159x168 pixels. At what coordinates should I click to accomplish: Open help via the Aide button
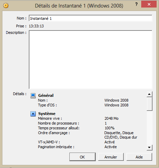point(139,157)
